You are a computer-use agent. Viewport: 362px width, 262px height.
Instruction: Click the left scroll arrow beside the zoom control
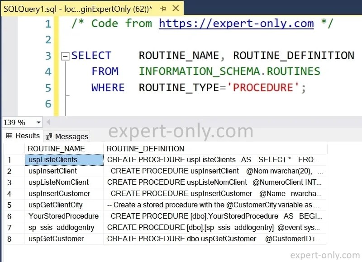tap(48, 122)
